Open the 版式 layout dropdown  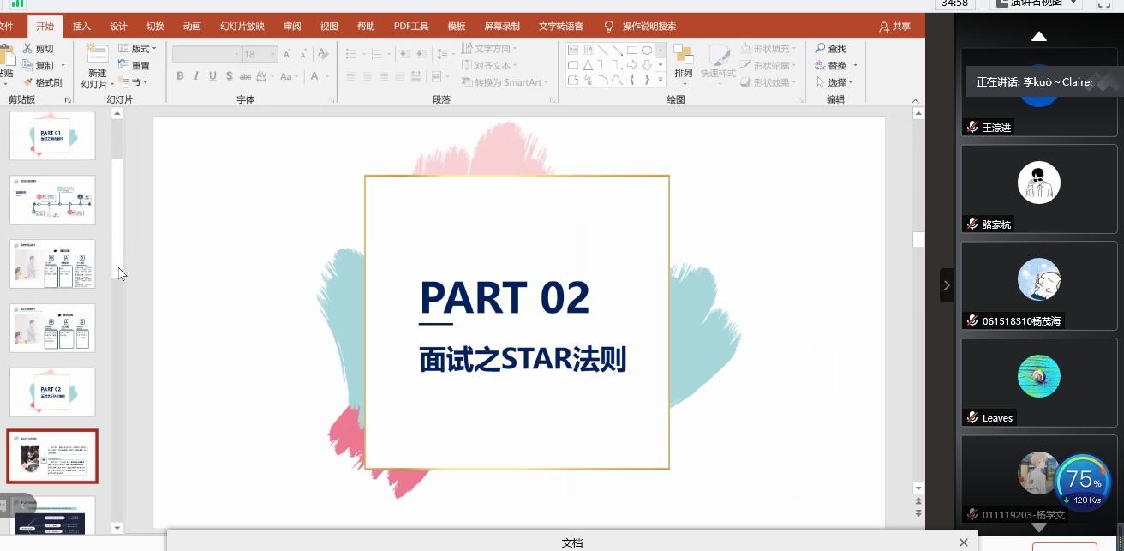(136, 49)
